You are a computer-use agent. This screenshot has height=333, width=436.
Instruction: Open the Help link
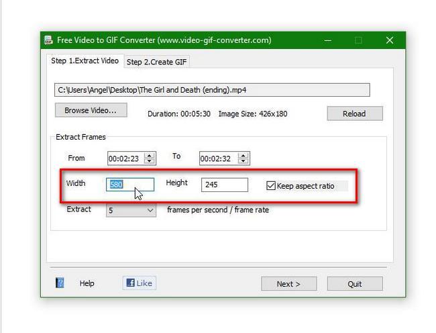click(x=87, y=283)
